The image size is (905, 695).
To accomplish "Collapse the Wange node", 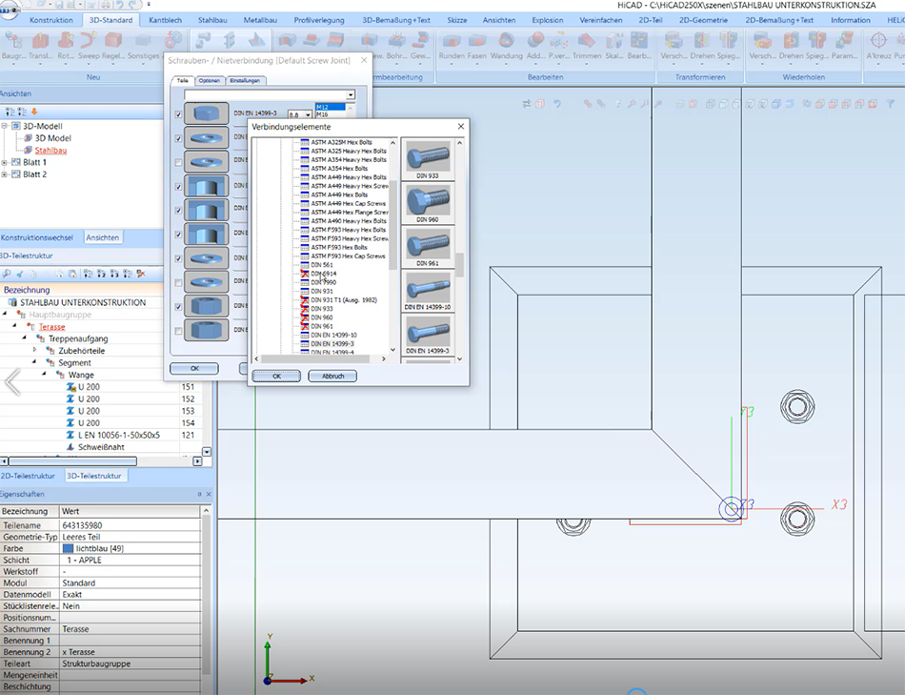I will 45,375.
